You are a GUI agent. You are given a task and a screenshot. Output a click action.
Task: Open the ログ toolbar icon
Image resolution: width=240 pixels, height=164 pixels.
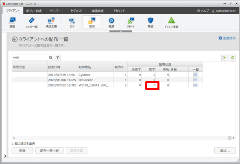[x=72, y=22]
